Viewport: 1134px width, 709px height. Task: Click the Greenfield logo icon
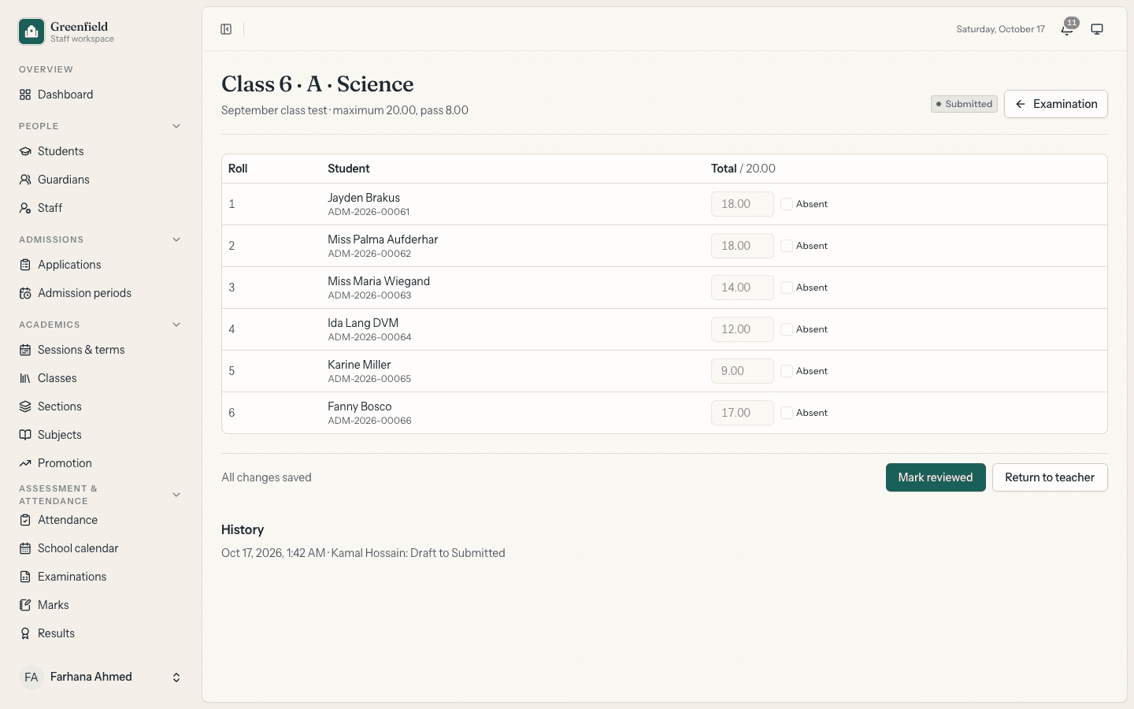click(x=31, y=32)
